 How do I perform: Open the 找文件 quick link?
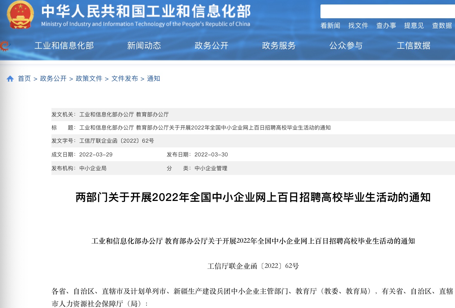[358, 26]
